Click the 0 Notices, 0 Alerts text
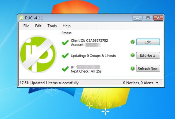The width and height of the screenshot is (175, 119). point(138,83)
